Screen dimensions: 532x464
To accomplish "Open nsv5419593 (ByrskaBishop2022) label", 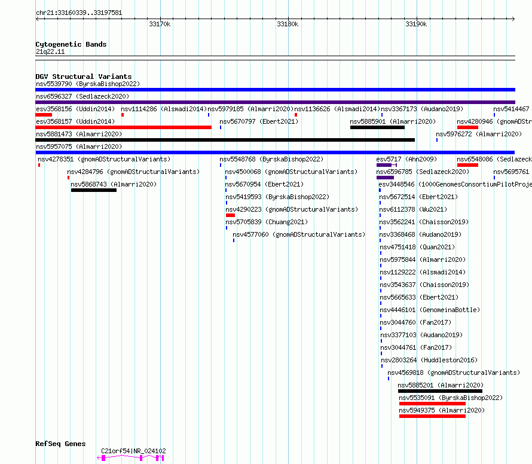I will (x=277, y=197).
